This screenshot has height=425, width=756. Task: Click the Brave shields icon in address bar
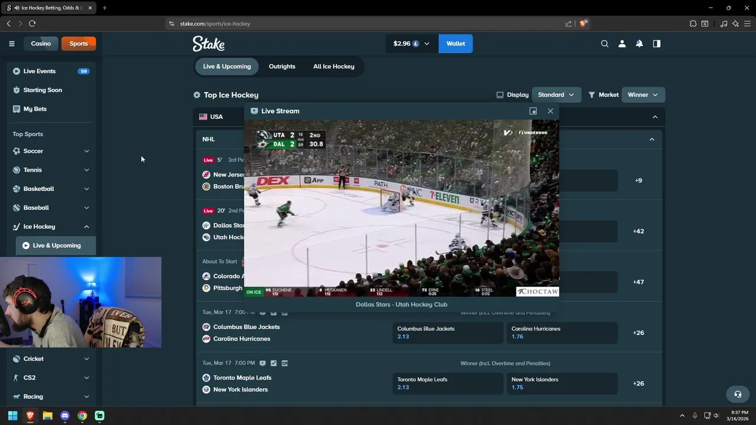[583, 24]
